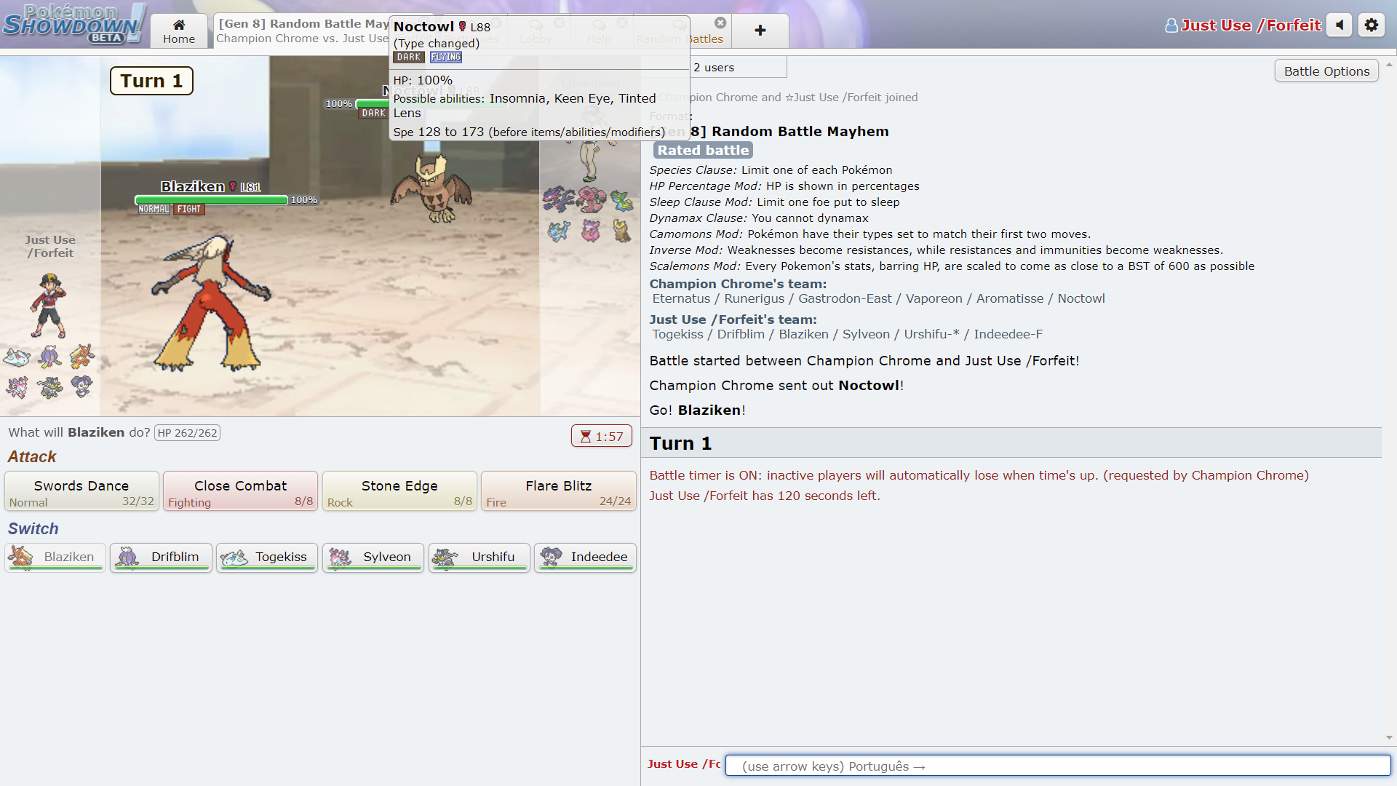Image resolution: width=1397 pixels, height=786 pixels.
Task: Click the Pokémon Showdown logo
Action: point(74,24)
